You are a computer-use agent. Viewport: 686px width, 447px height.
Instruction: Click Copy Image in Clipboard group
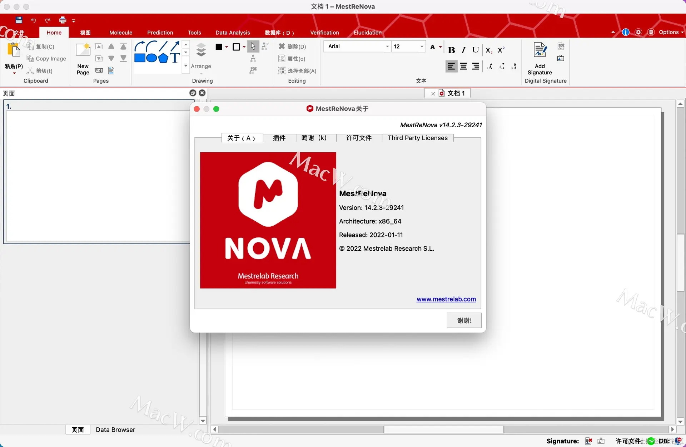coord(46,59)
